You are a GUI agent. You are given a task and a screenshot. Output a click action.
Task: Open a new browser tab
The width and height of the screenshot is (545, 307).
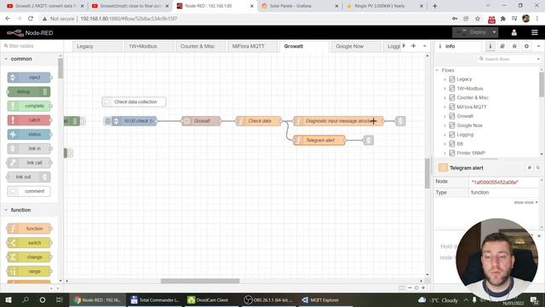coord(435,6)
